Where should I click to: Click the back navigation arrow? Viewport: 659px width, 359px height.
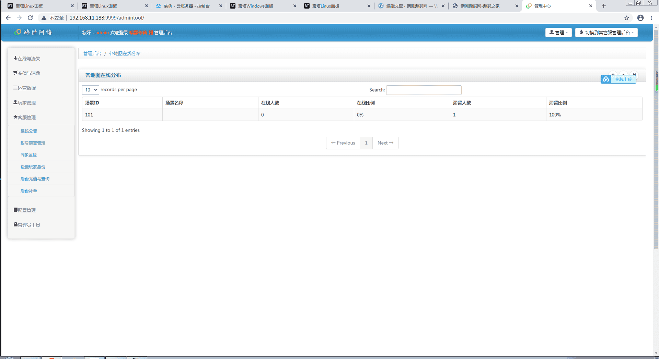point(8,18)
